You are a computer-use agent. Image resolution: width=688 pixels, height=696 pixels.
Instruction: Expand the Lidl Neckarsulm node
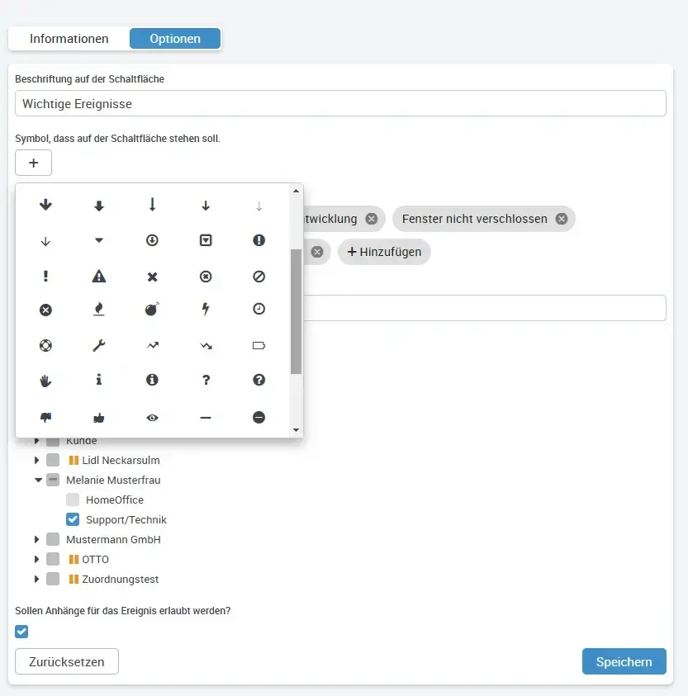tap(37, 460)
